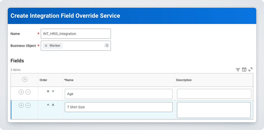Click the Description box for Age

coord(214,94)
